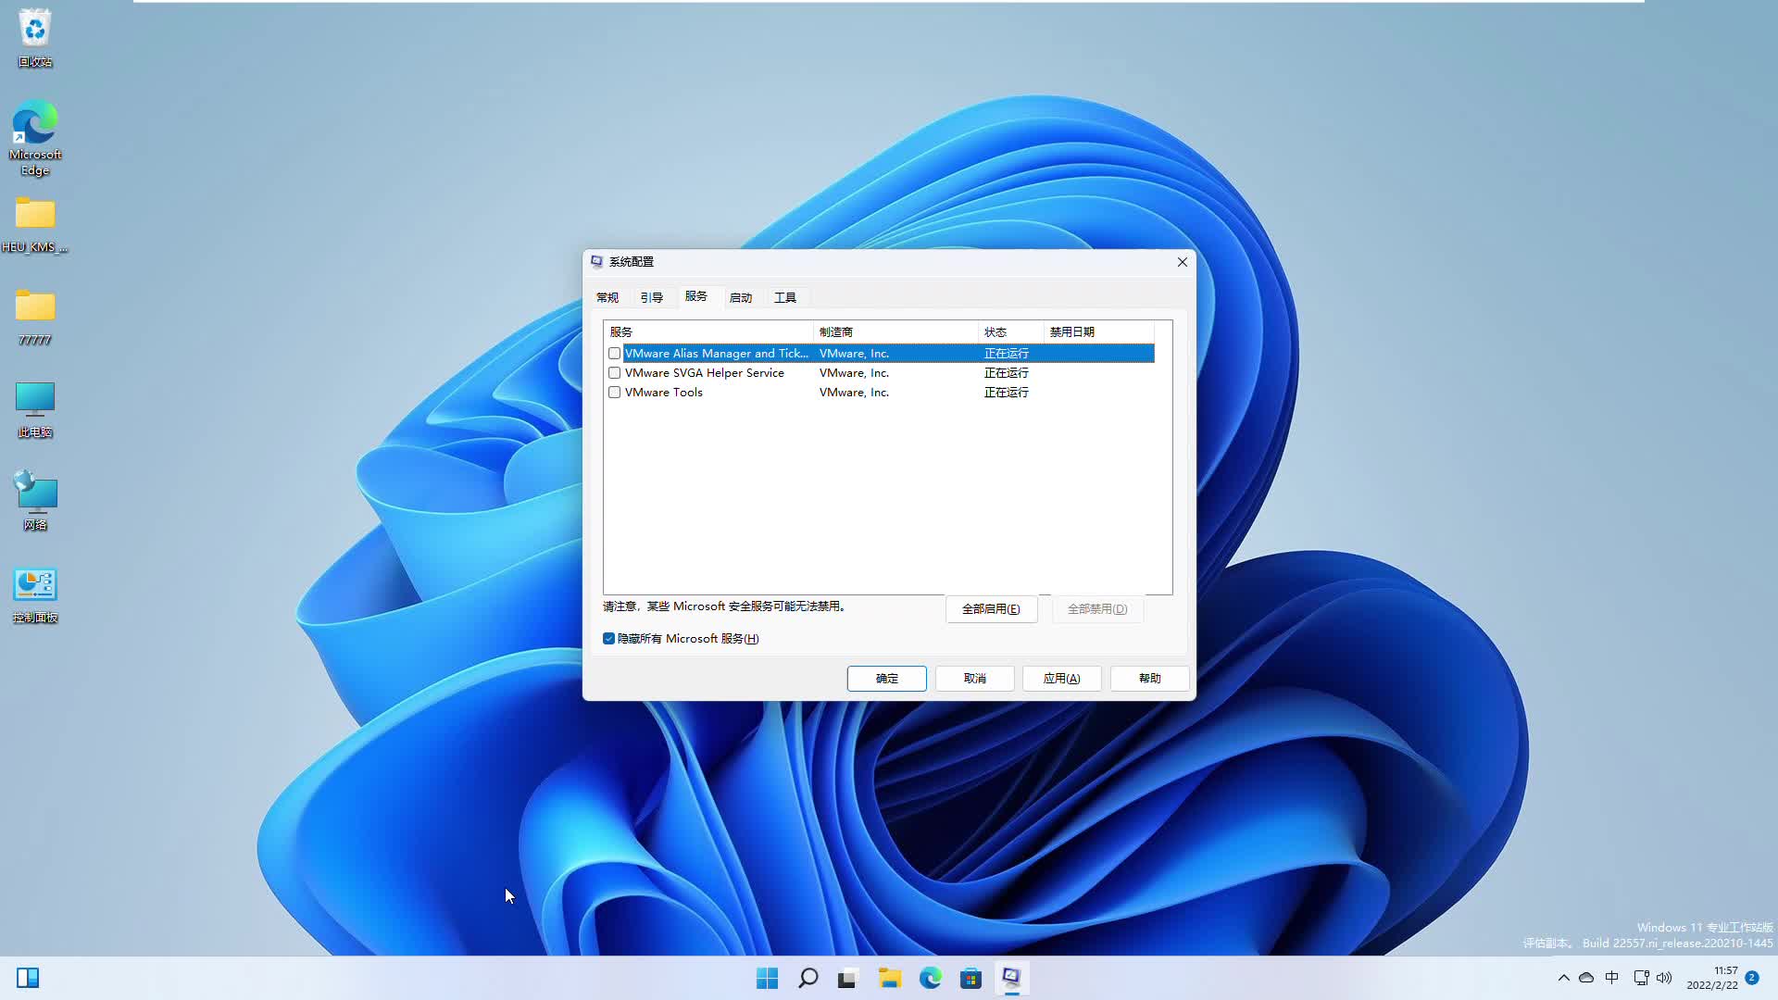Toggle checkbox for VMware Alias Manager service
Image resolution: width=1778 pixels, height=1000 pixels.
[x=614, y=353]
